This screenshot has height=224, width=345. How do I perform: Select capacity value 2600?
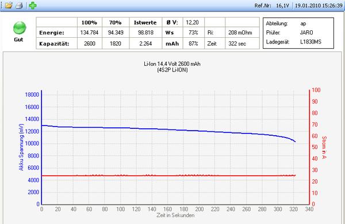(x=90, y=44)
